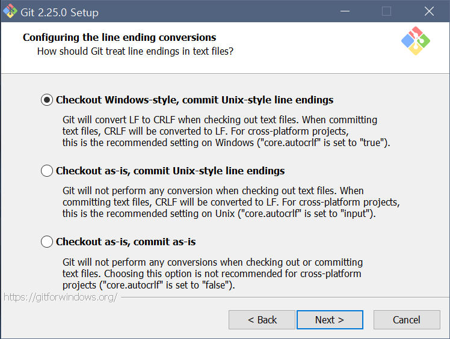Return with the Back button
The height and width of the screenshot is (339, 450).
262,320
